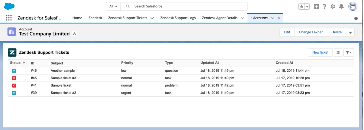
Task: Click Change Owner button
Action: 311,32
